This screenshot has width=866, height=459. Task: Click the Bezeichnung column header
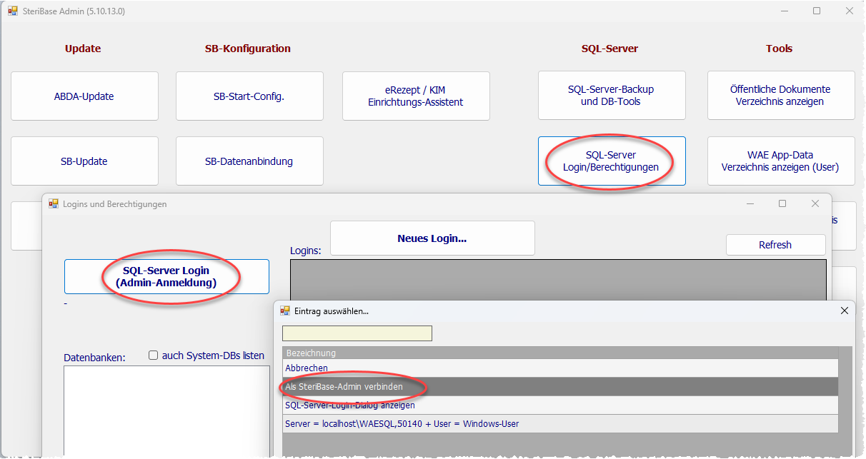560,353
